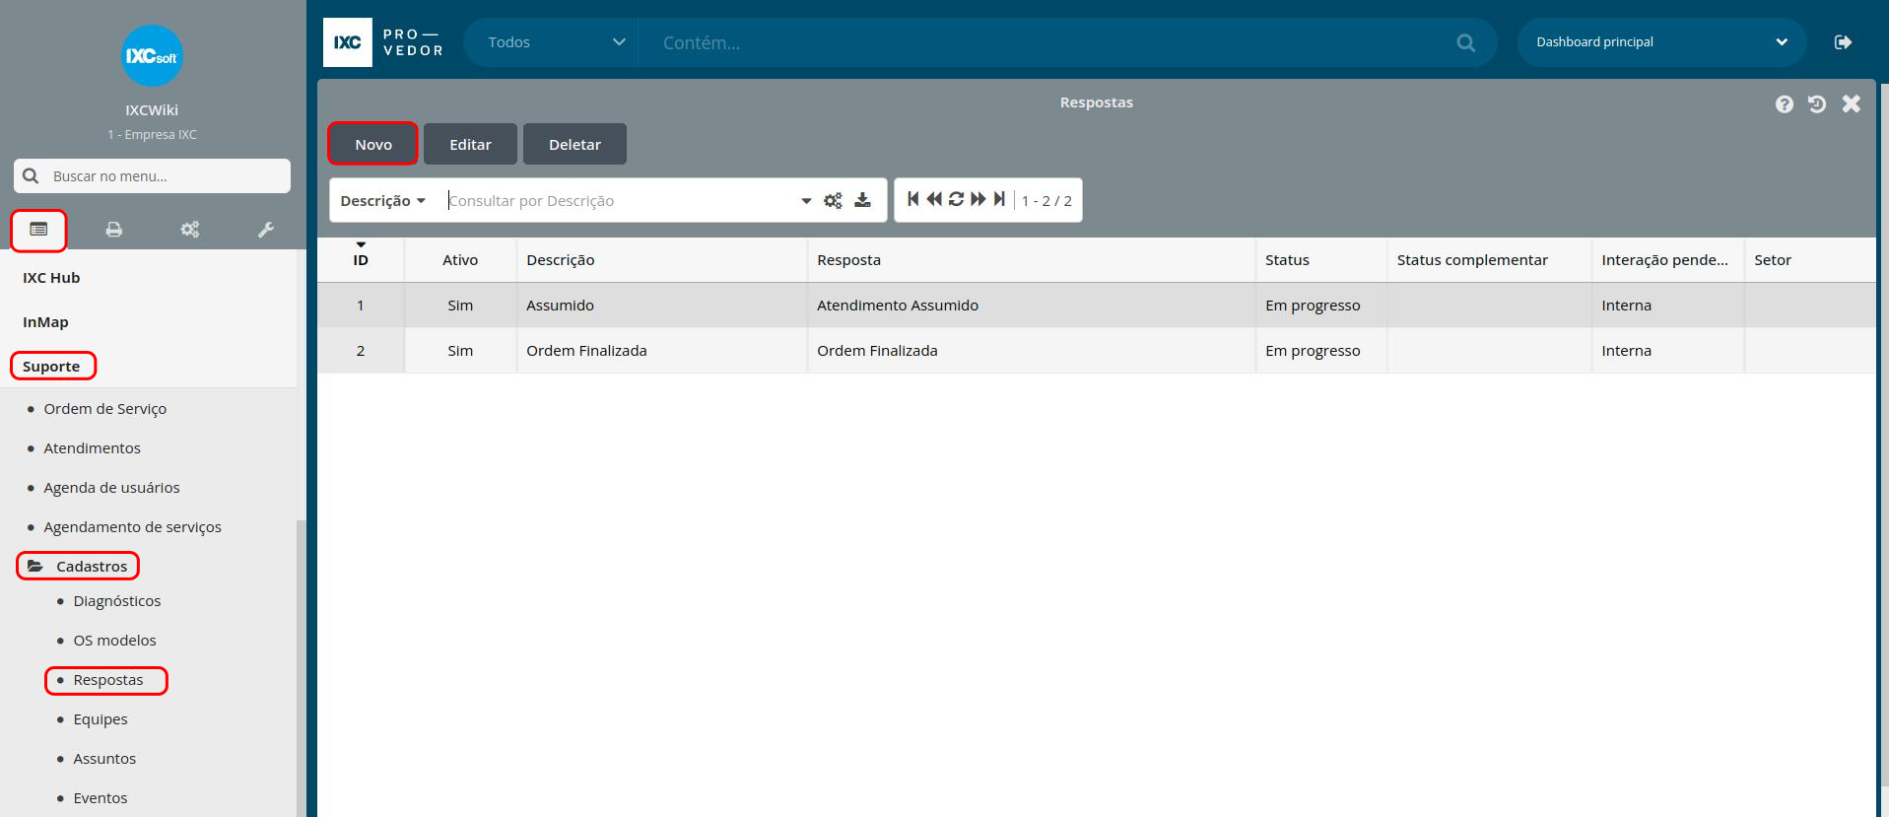Open the printer reports sidebar tab
1889x817 pixels.
pos(114,230)
